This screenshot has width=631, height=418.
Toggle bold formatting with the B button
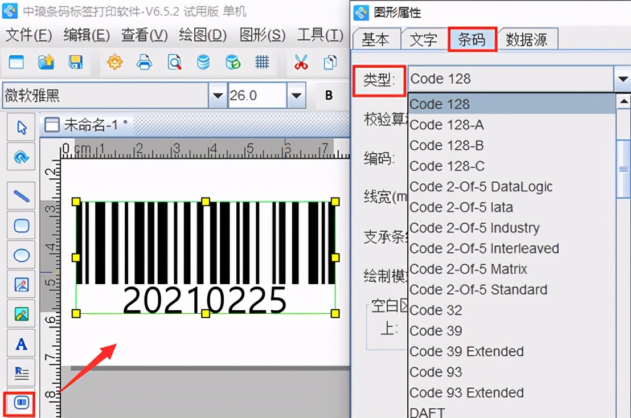[x=329, y=95]
